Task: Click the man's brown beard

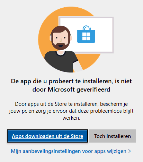Action: 61,46
